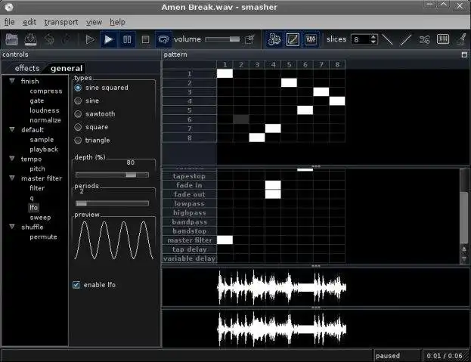The width and height of the screenshot is (471, 362).
Task: Click the save/export tray icon
Action: (30, 39)
